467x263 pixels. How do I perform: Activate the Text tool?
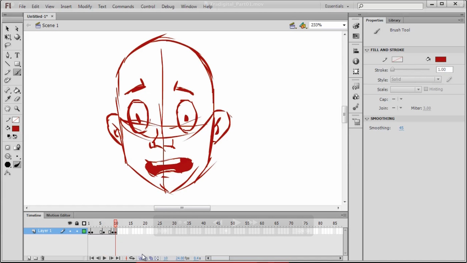[17, 55]
